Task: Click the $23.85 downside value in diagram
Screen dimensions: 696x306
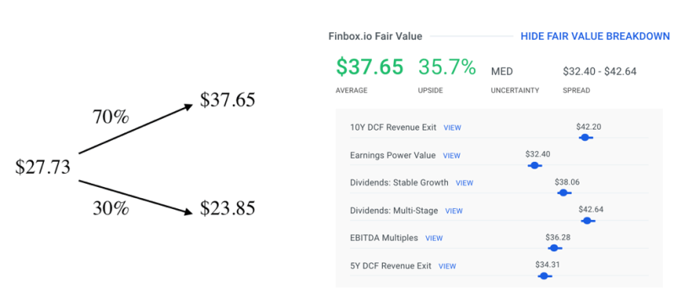Action: [x=227, y=208]
